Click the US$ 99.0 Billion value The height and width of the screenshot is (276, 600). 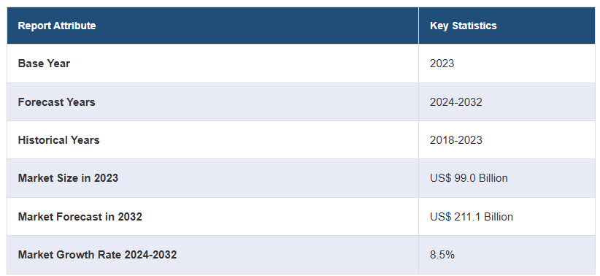coord(469,178)
